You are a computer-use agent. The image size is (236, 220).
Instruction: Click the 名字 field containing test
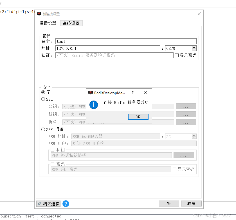coord(126,41)
